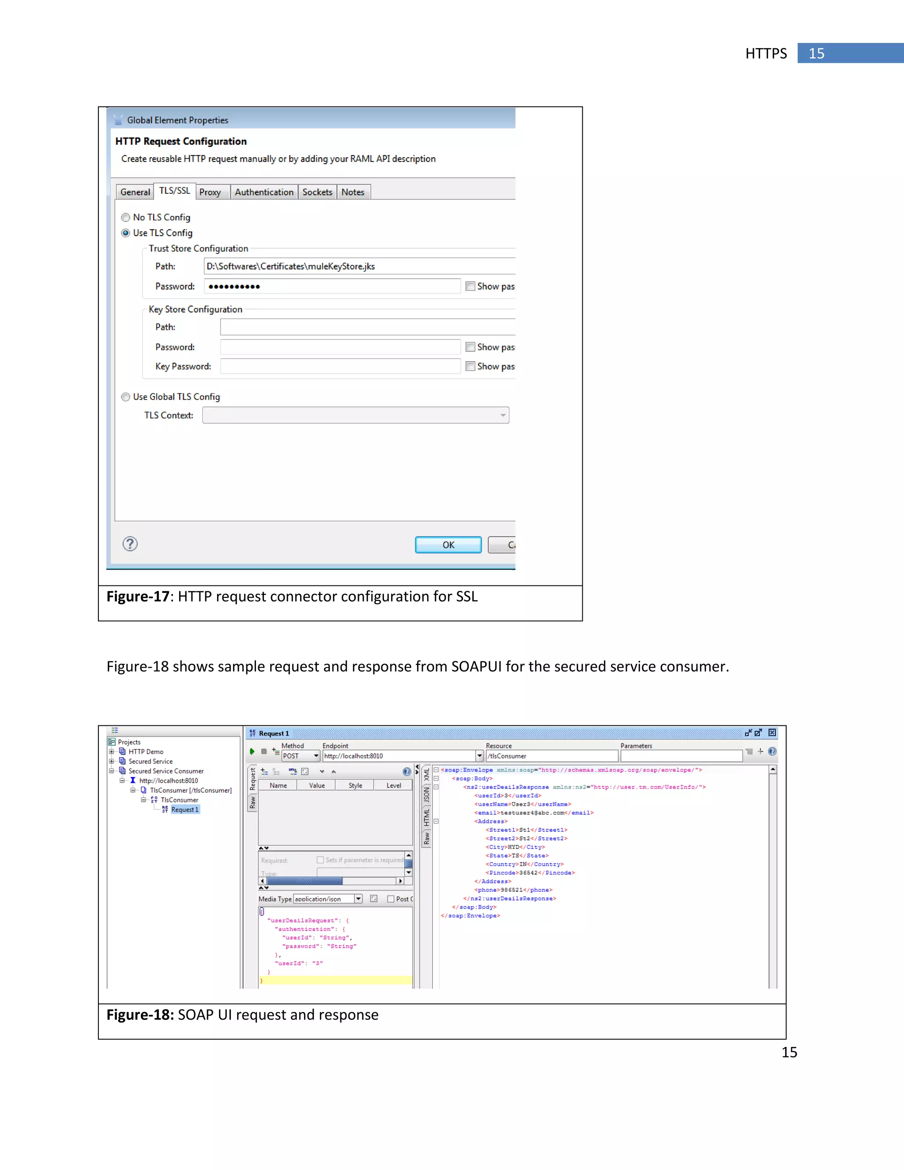
Task: Collapse the Address XML node
Action: pyautogui.click(x=436, y=821)
